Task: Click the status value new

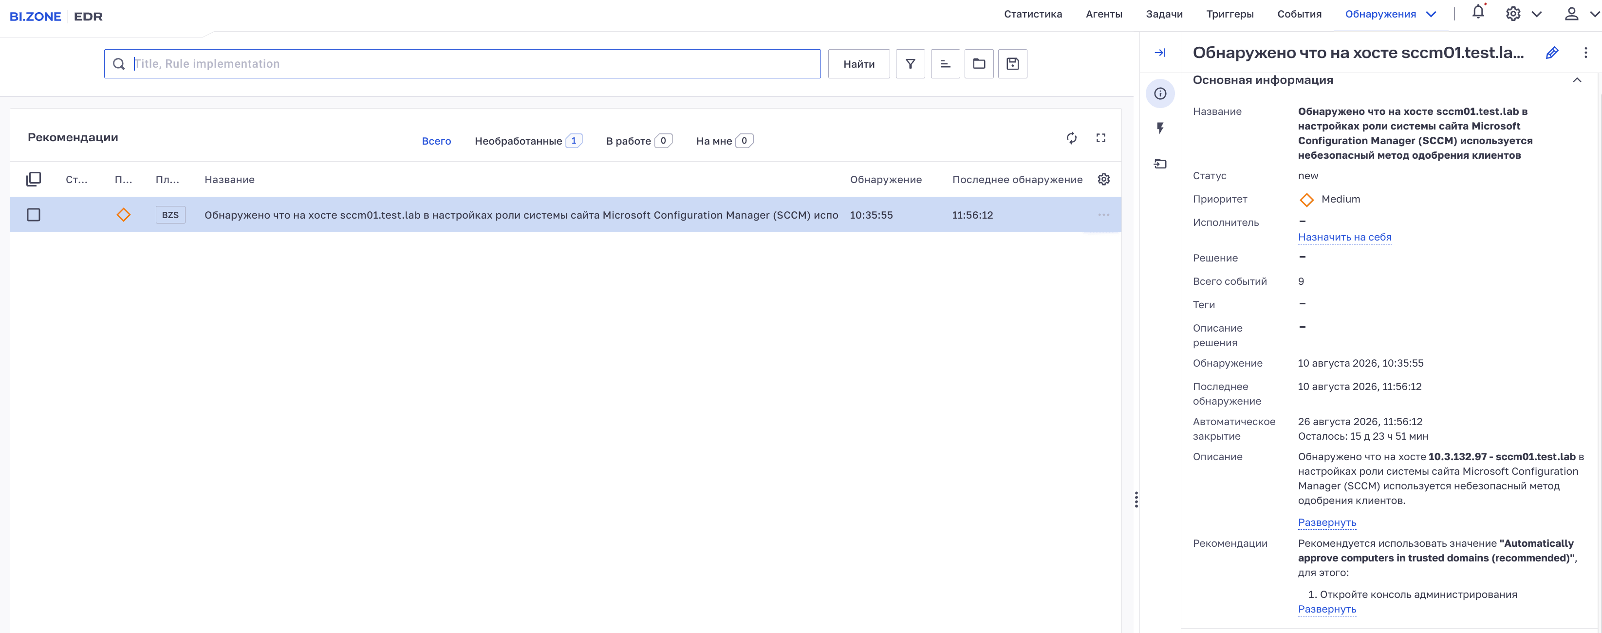Action: point(1308,176)
